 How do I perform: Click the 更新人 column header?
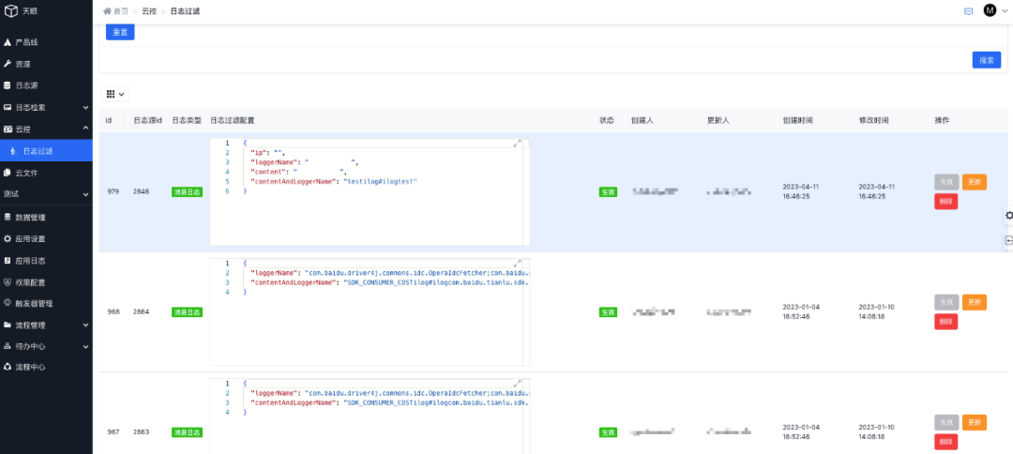(x=718, y=121)
